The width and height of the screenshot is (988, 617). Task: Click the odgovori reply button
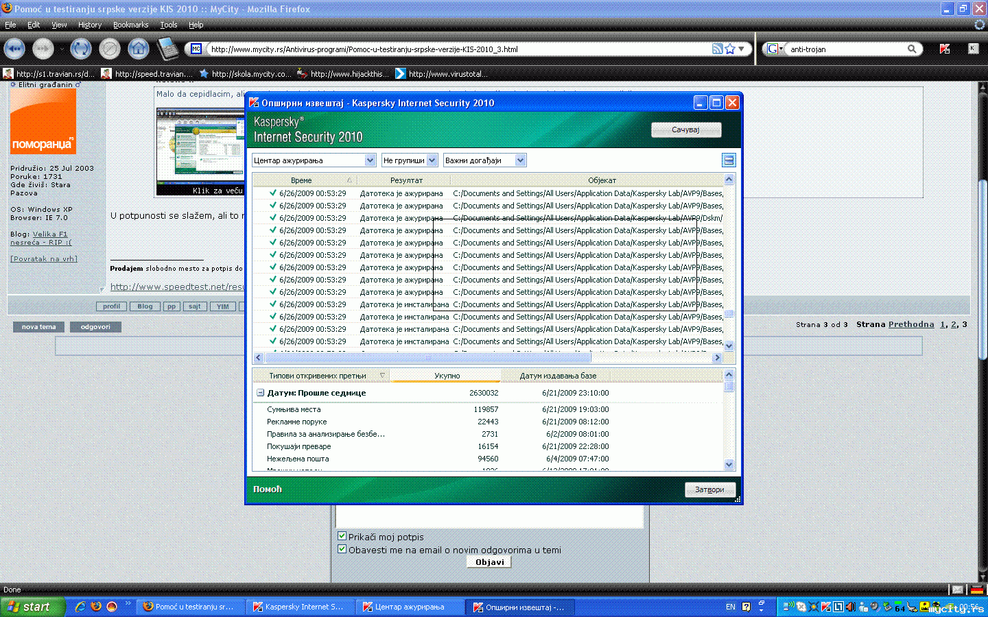[95, 327]
